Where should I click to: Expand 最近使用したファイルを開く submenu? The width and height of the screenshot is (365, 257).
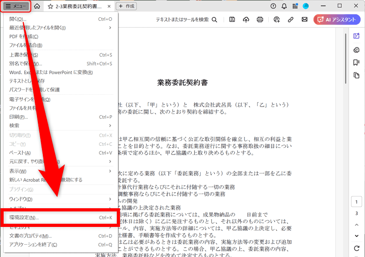(x=61, y=28)
